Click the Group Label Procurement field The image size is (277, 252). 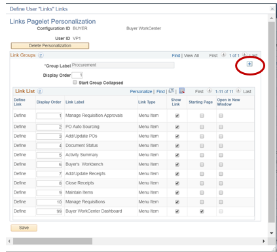coord(123,65)
